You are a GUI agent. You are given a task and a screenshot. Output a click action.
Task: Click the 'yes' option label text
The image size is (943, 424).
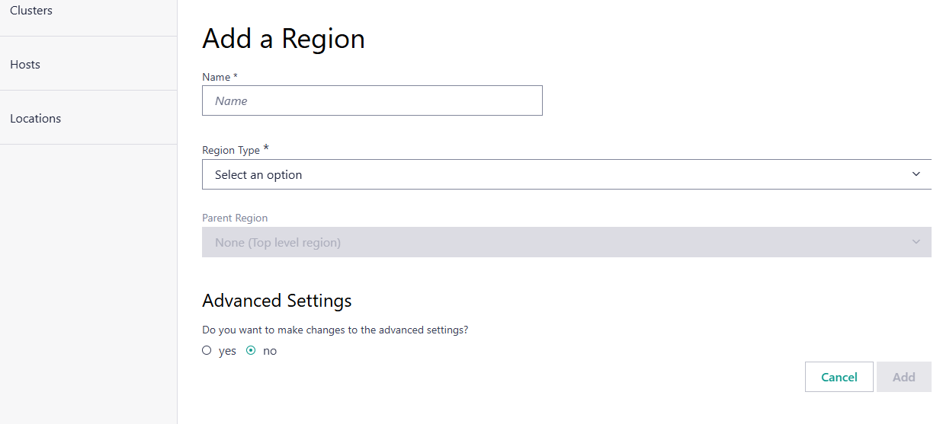pos(227,351)
